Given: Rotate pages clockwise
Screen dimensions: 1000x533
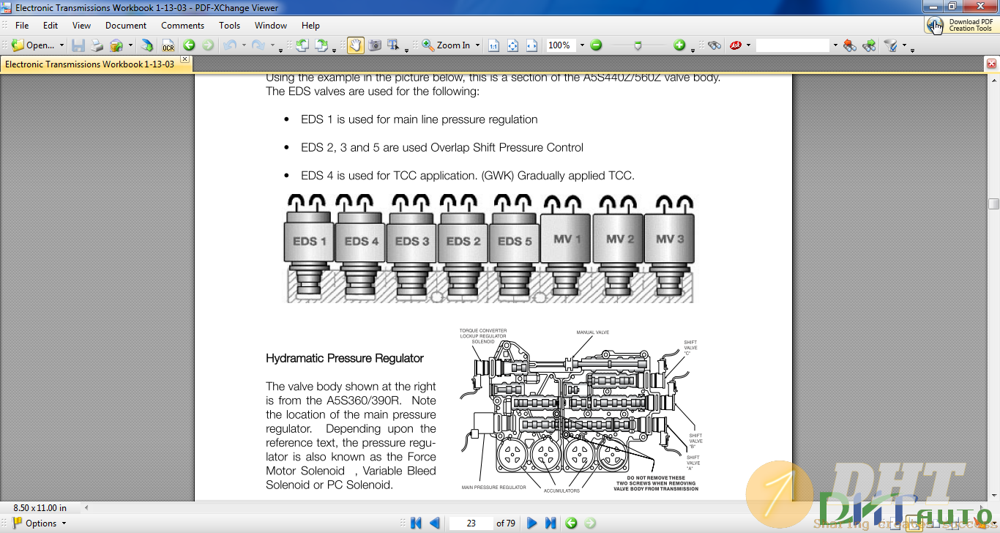Looking at the screenshot, I should click(x=322, y=45).
